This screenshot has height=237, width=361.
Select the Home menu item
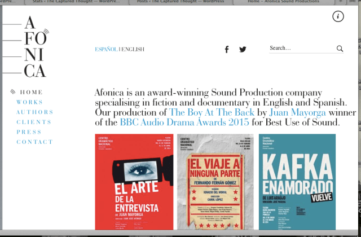click(x=31, y=92)
